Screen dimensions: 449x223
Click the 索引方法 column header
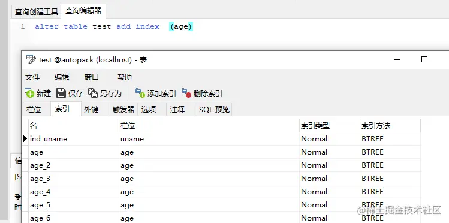click(390, 126)
